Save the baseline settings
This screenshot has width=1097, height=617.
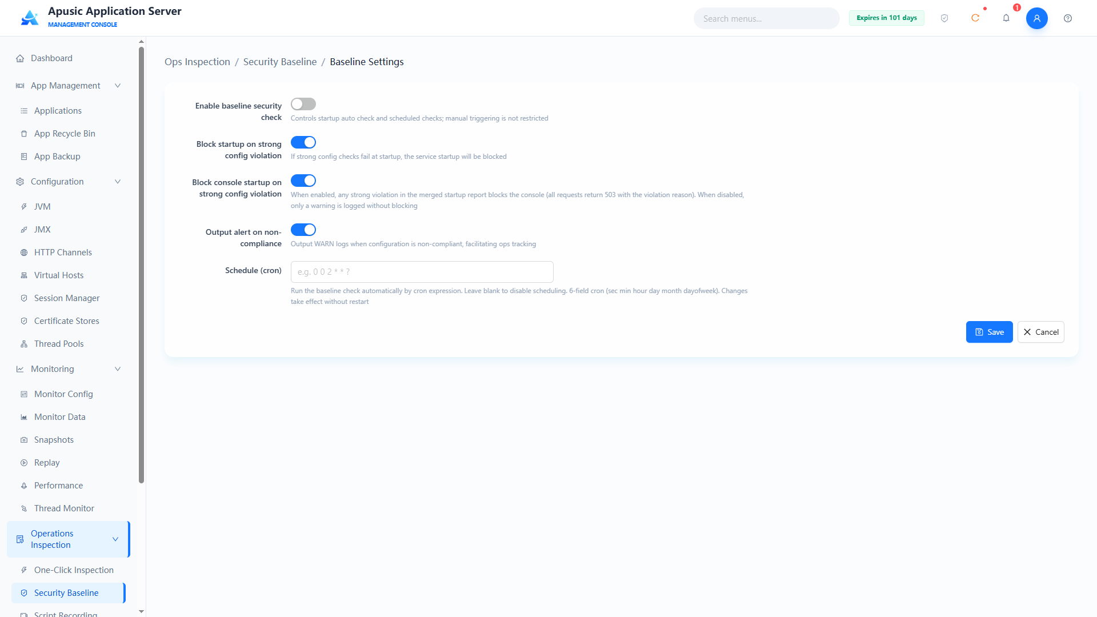[989, 332]
